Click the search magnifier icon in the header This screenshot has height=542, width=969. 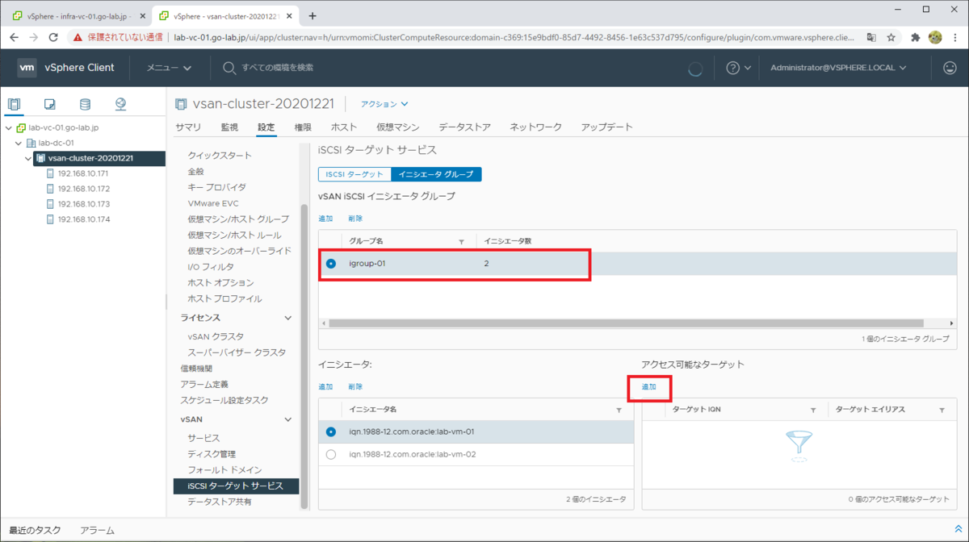click(229, 68)
